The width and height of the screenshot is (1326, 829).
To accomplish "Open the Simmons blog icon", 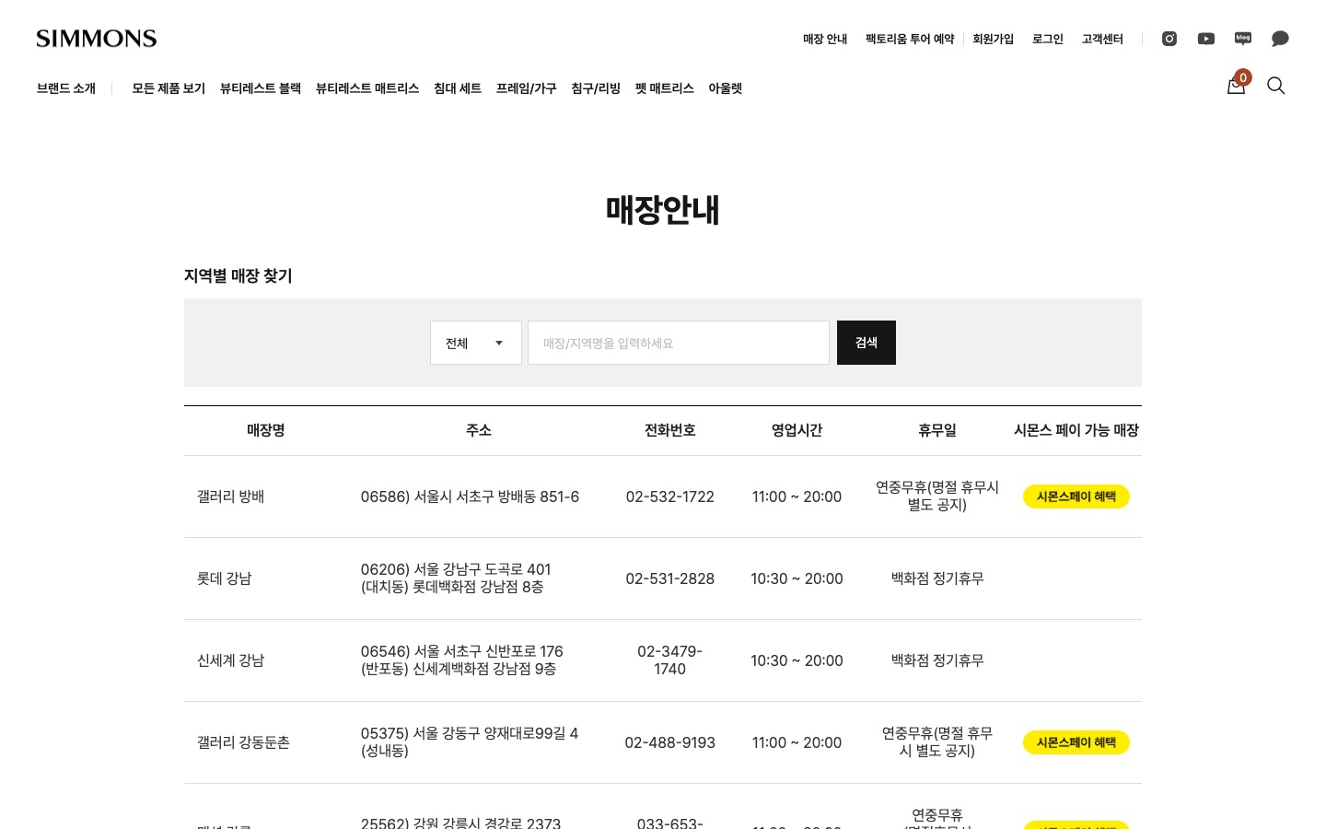I will [1243, 39].
